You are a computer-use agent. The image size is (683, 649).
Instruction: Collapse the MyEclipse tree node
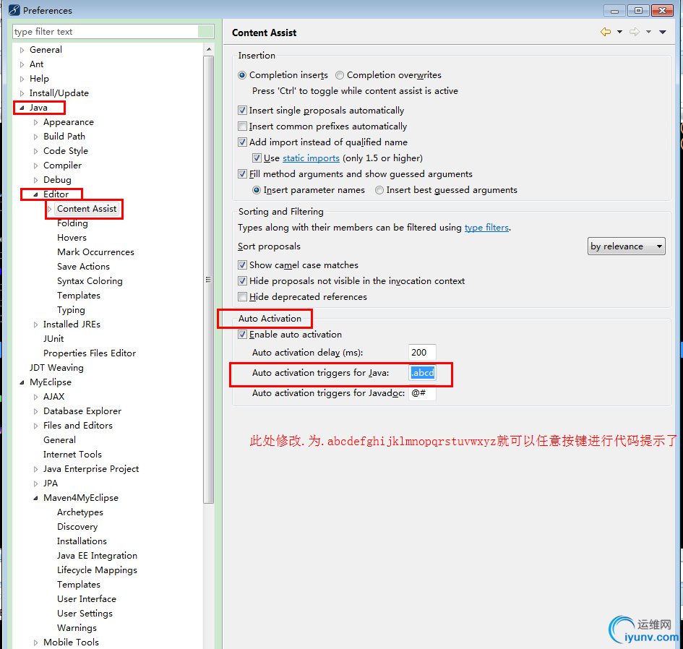tap(22, 382)
